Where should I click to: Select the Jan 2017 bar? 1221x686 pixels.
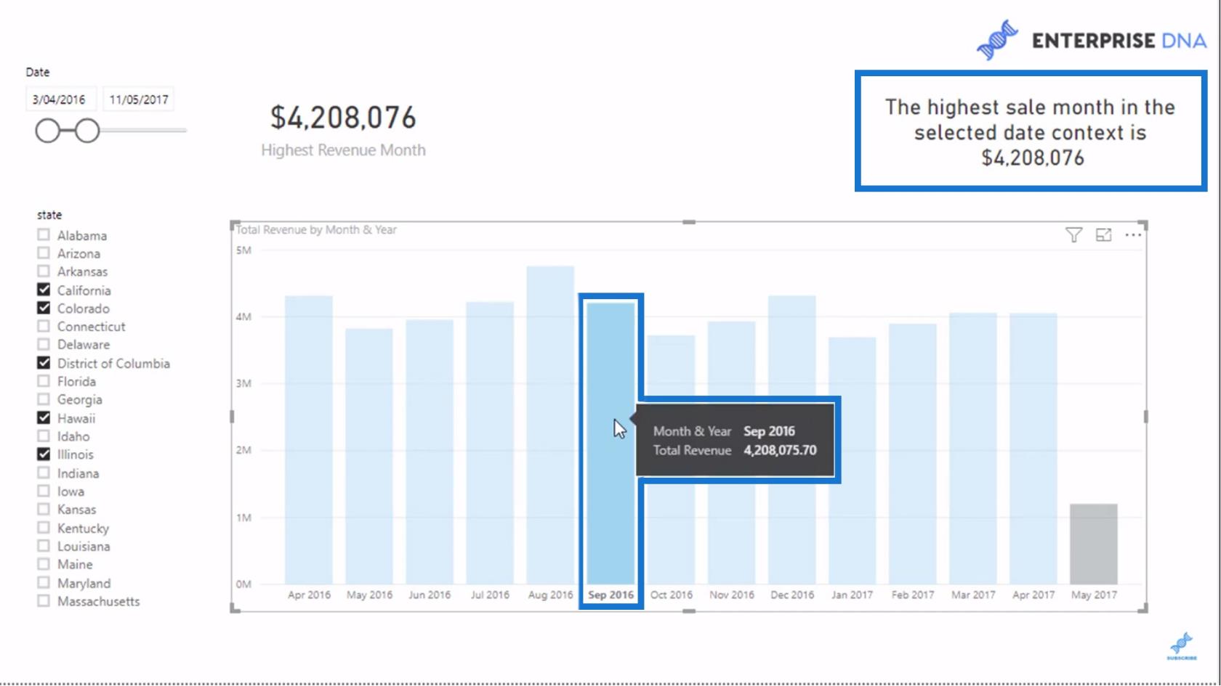tap(853, 460)
